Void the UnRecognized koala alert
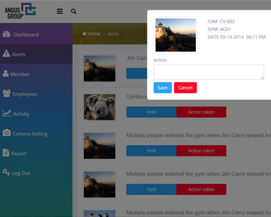This screenshot has height=217, width=271. tap(151, 112)
